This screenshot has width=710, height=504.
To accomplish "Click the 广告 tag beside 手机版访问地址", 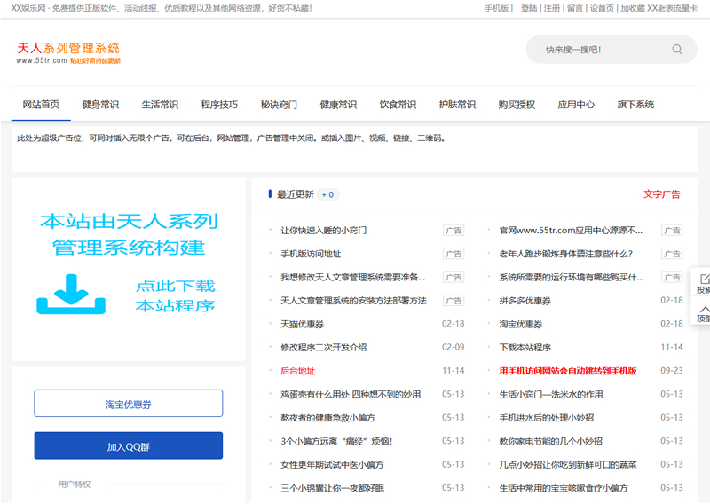I will (x=454, y=254).
